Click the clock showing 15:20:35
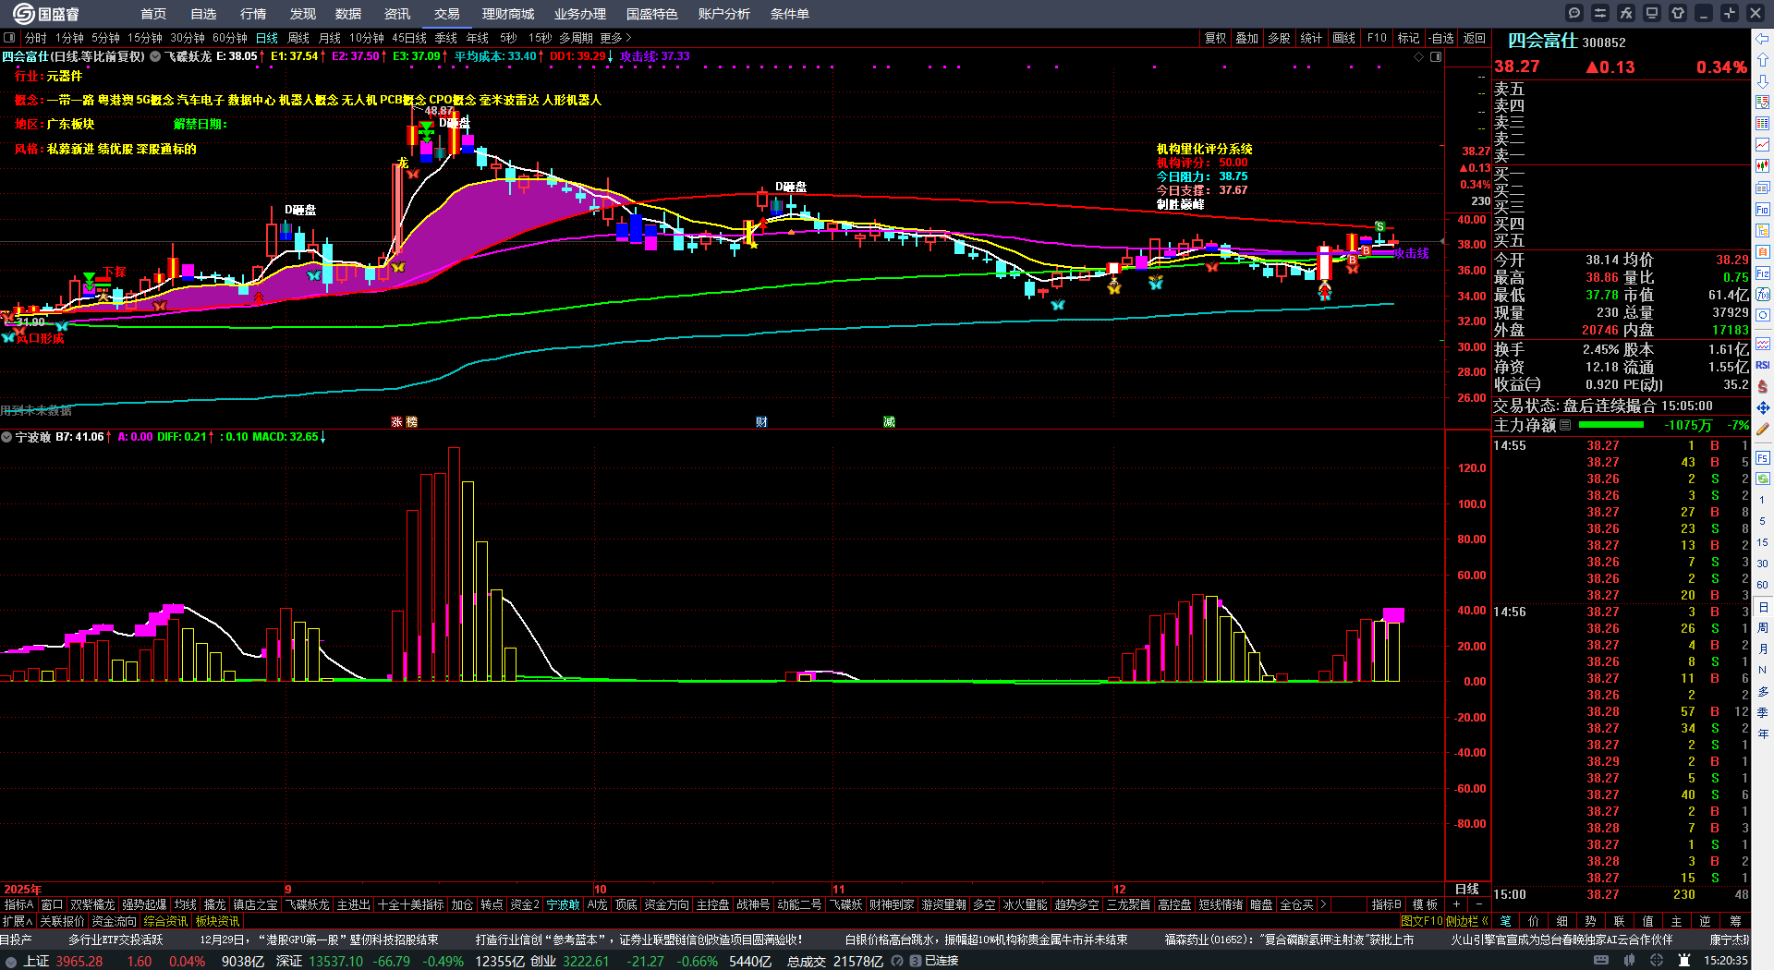Viewport: 1774px width, 970px height. (x=1725, y=961)
